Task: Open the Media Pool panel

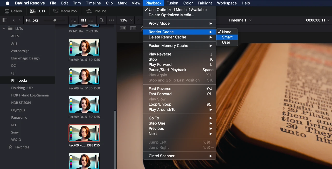Action: (x=66, y=11)
